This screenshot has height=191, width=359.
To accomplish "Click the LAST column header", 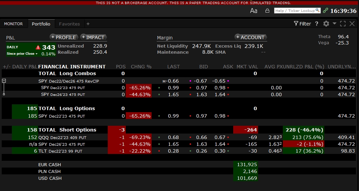I will [x=173, y=67].
